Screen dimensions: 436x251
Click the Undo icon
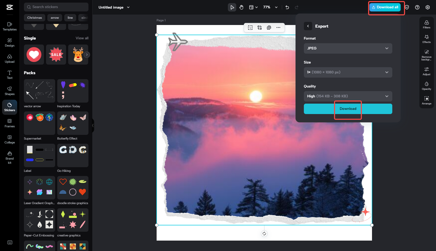coord(287,7)
